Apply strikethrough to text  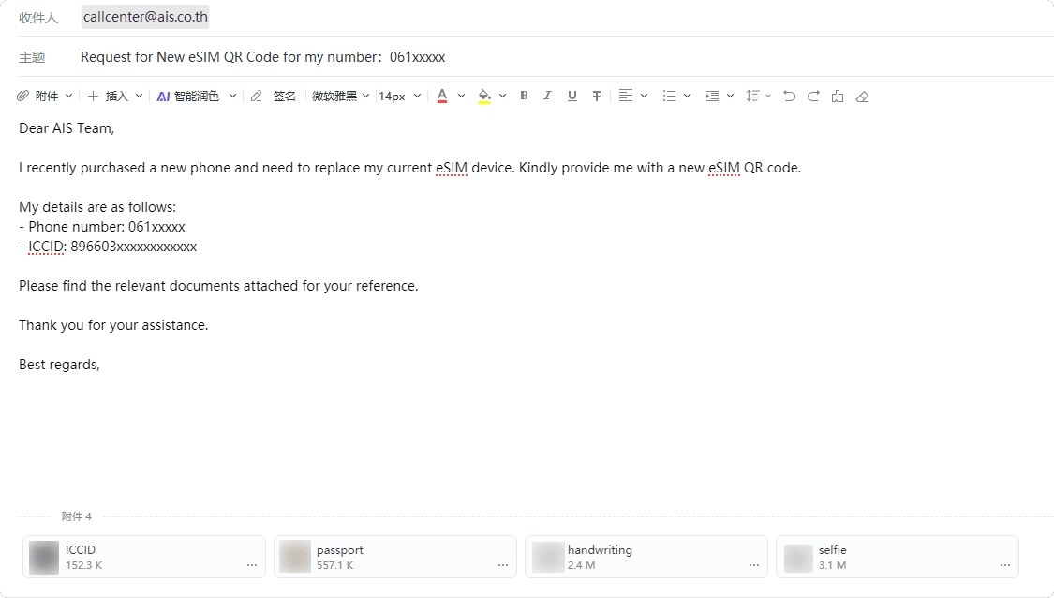click(597, 96)
